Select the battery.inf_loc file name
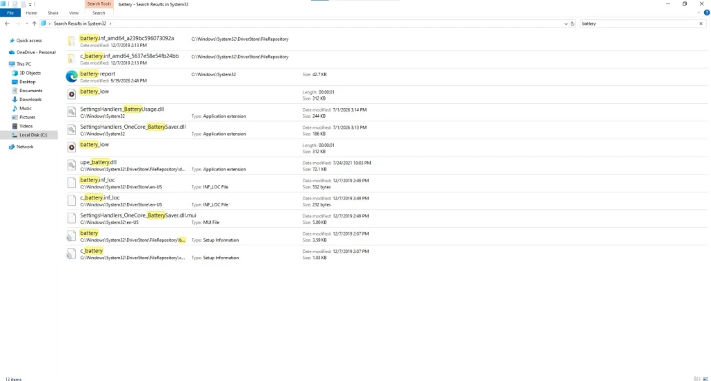Viewport: 711px width, 381px height. 97,180
